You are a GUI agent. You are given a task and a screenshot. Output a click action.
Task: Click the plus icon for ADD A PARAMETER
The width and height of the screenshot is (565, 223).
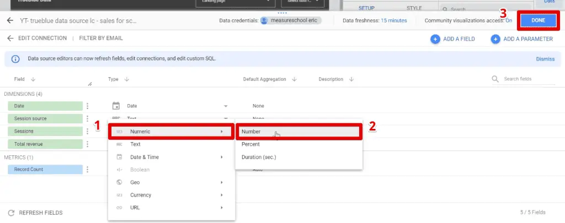coord(495,39)
